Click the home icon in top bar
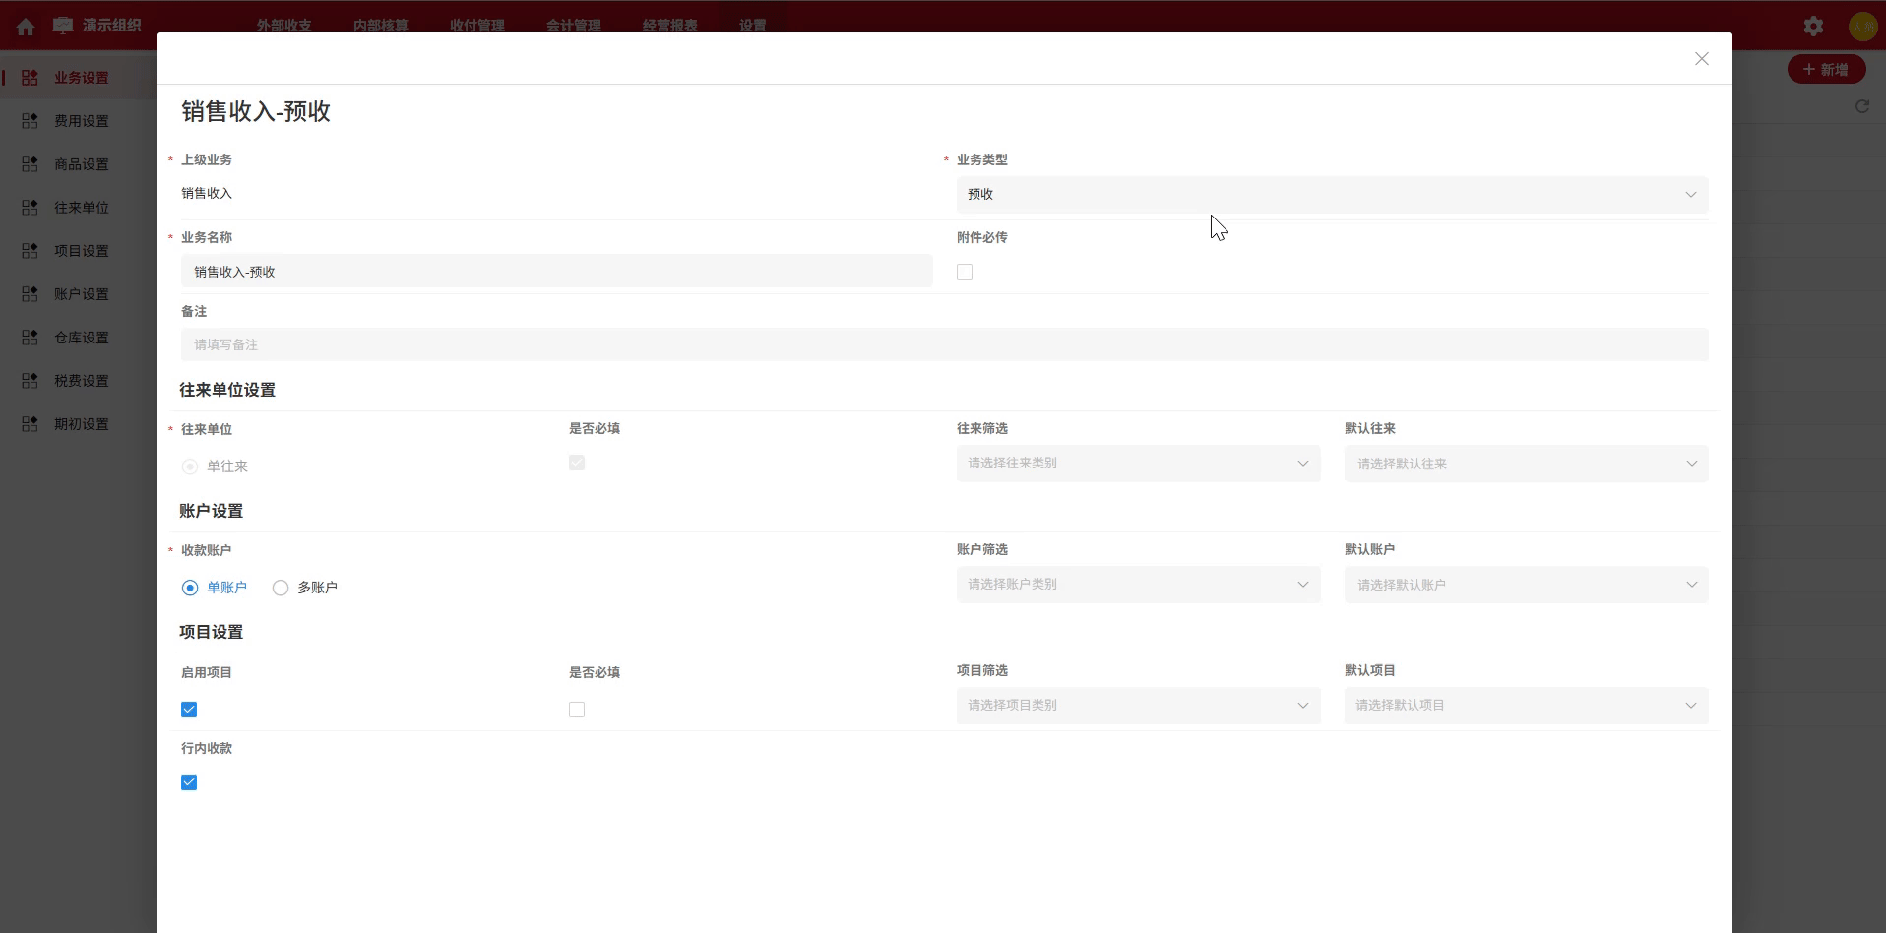1886x933 pixels. click(x=26, y=27)
